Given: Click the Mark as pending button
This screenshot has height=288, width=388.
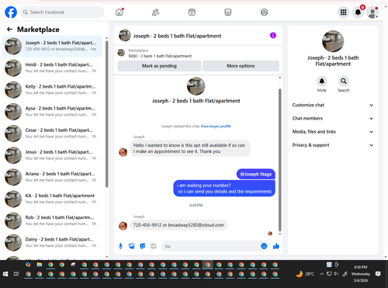Looking at the screenshot, I should (x=159, y=66).
